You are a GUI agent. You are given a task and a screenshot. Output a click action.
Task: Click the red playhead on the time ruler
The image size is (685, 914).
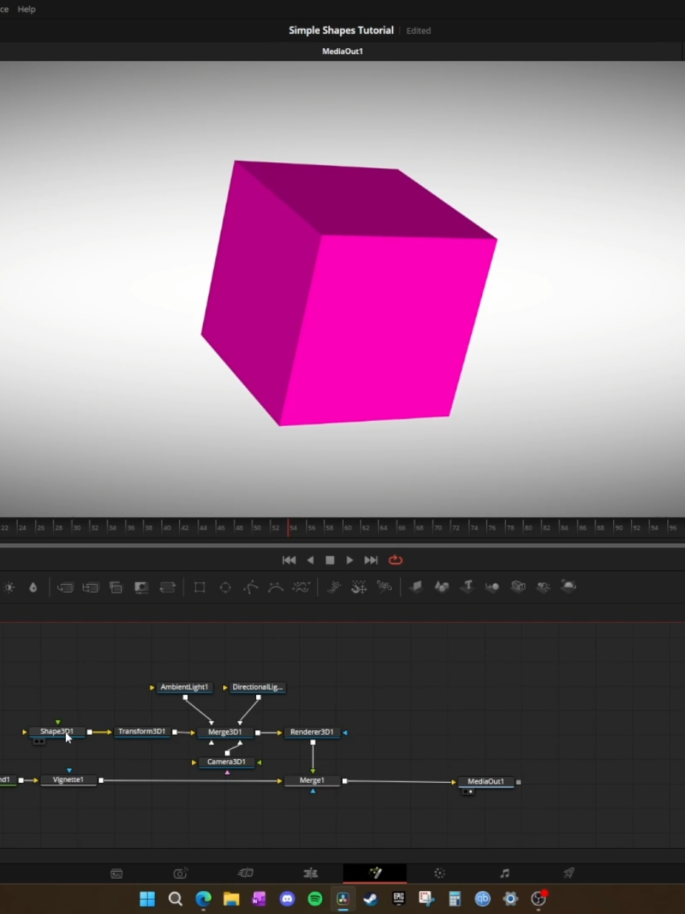tap(288, 527)
